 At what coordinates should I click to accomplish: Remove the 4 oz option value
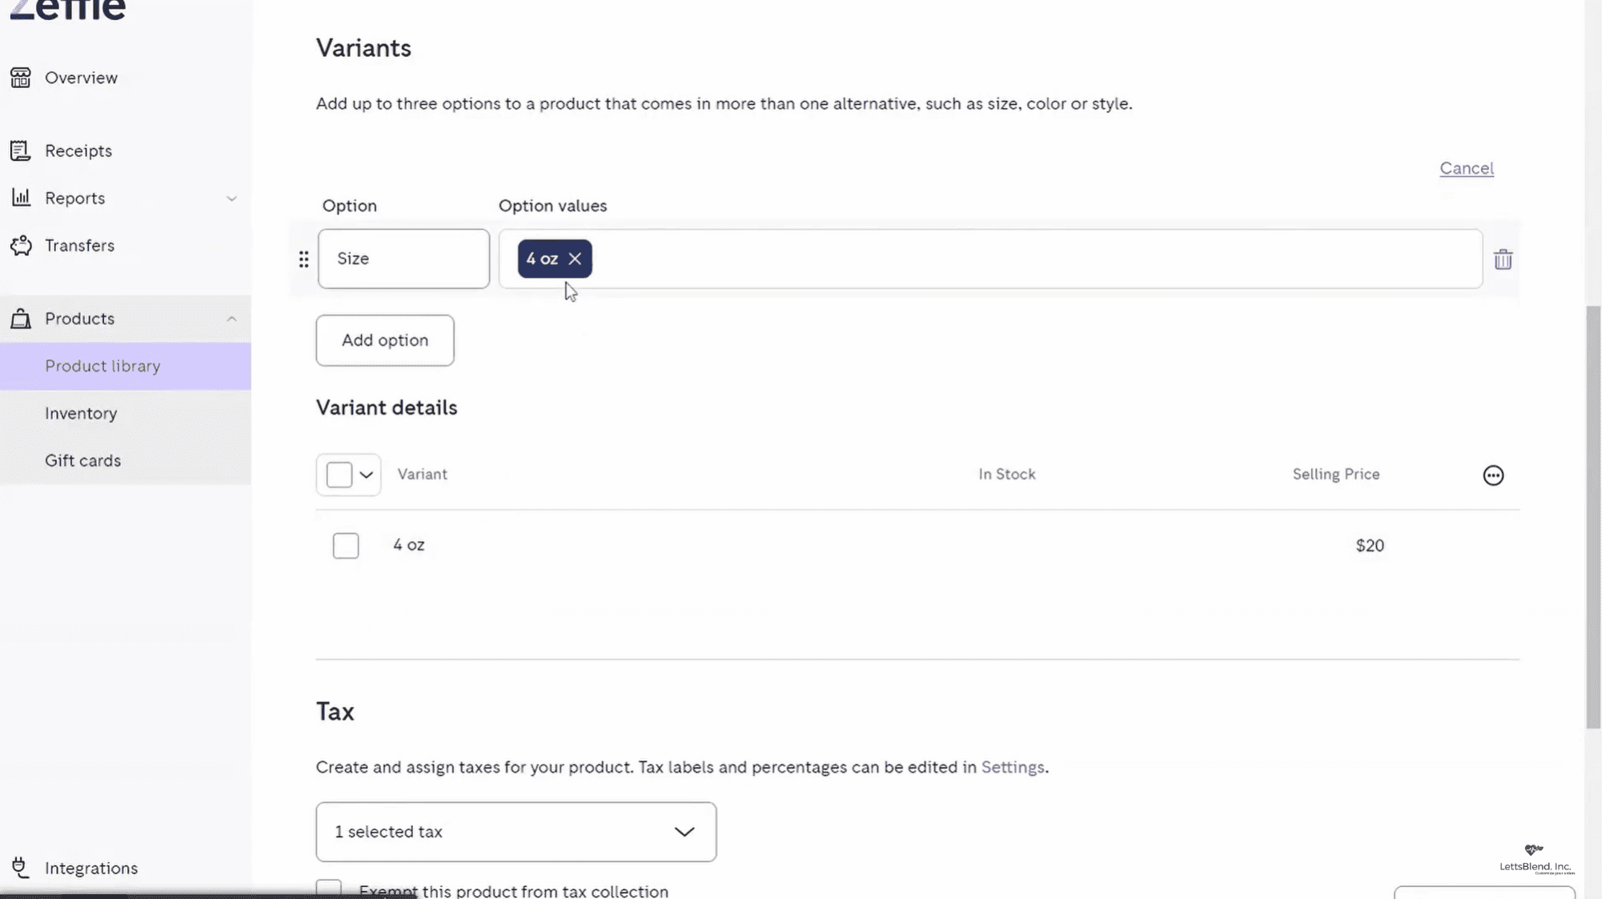[x=575, y=259]
